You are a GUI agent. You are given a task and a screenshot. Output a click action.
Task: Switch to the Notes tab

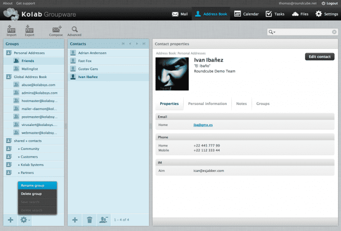tap(241, 104)
